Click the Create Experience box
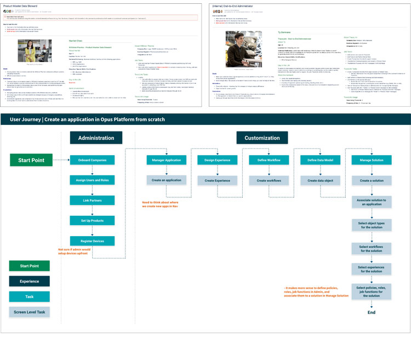411x337 pixels. pyautogui.click(x=218, y=180)
